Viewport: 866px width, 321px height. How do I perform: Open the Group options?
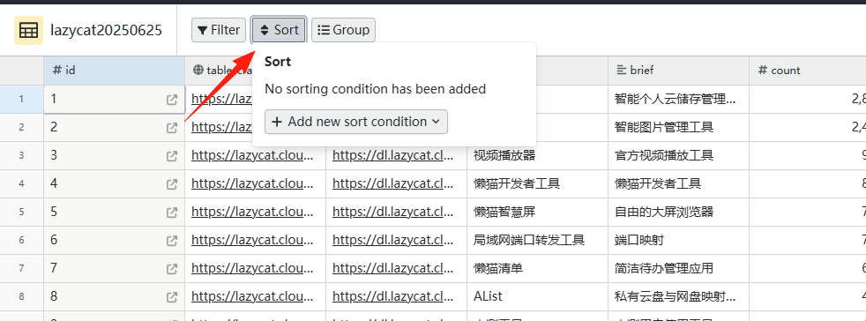coord(344,30)
